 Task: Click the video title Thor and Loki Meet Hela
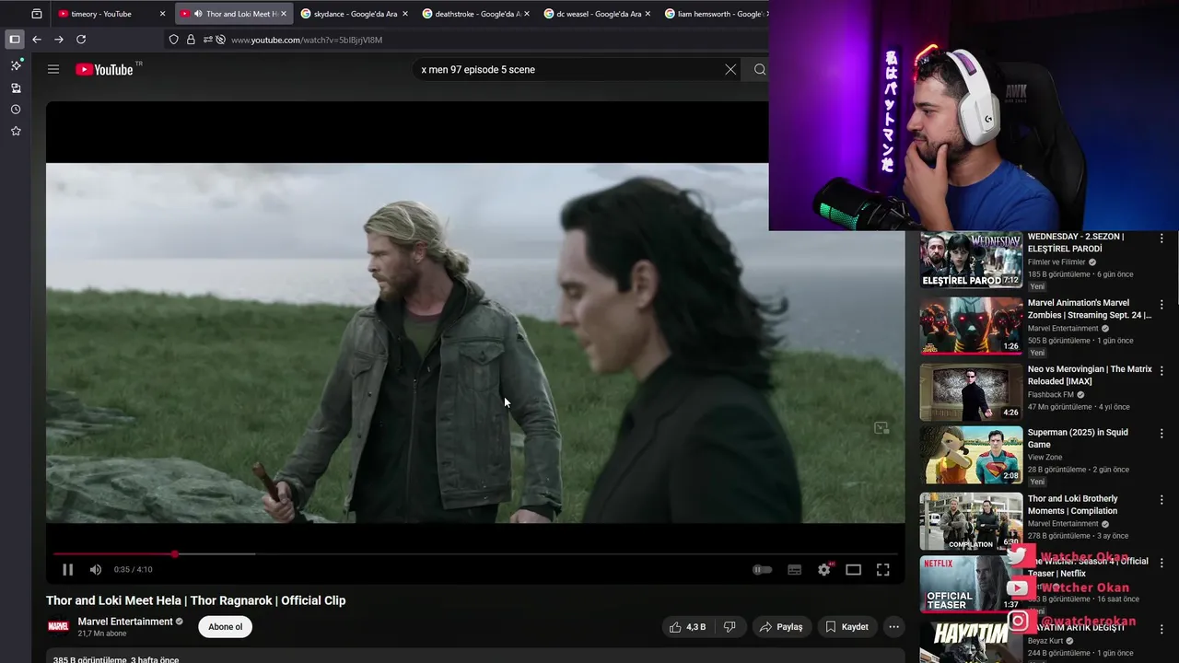[x=196, y=600]
